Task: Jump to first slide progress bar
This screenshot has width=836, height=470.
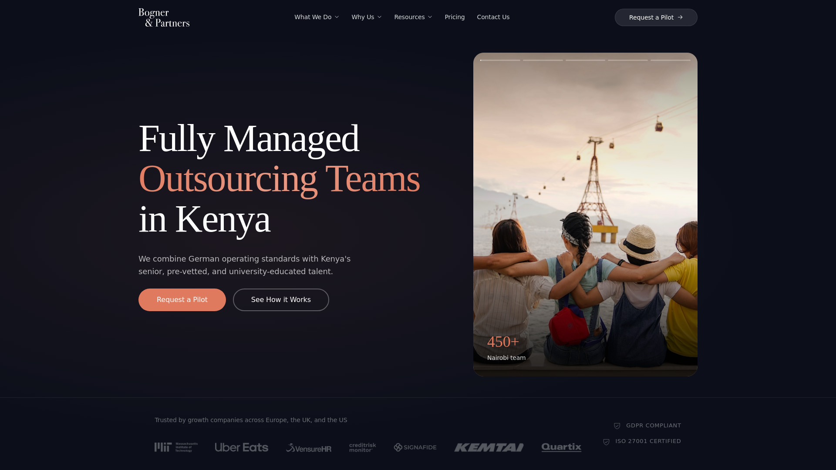Action: [500, 60]
